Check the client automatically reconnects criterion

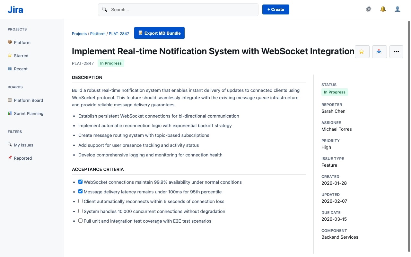point(80,201)
